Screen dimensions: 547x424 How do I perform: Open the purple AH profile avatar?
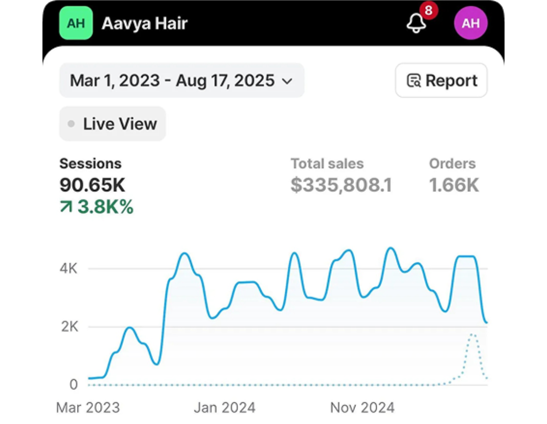470,23
